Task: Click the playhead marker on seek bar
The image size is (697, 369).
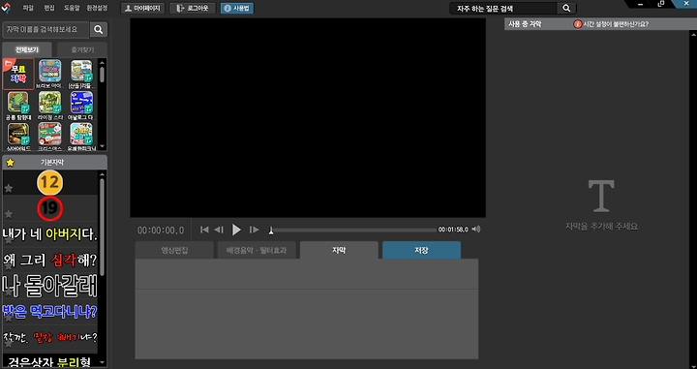Action: (271, 231)
